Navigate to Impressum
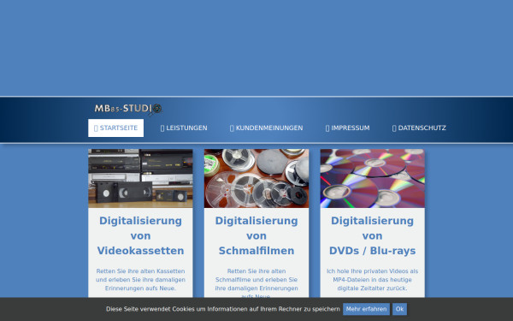The width and height of the screenshot is (513, 321). click(x=347, y=128)
